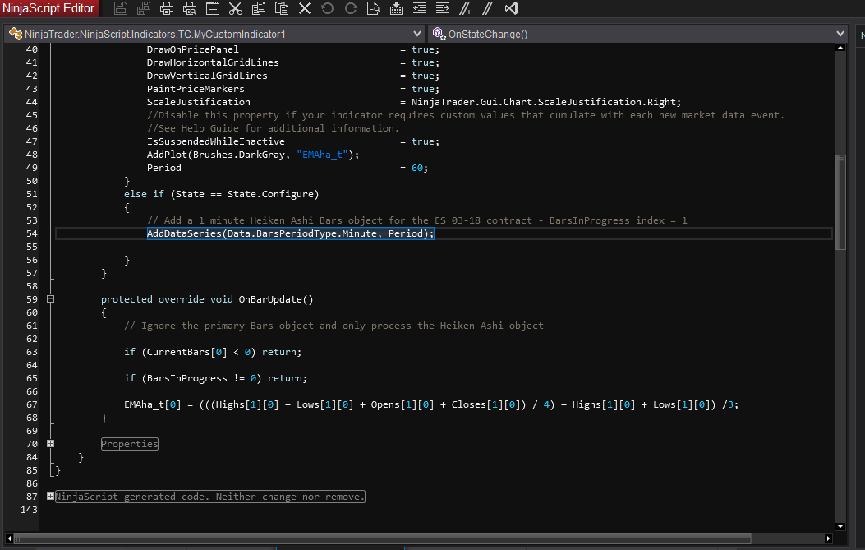Open the script in Visual Studio
The width and height of the screenshot is (865, 550).
(512, 9)
